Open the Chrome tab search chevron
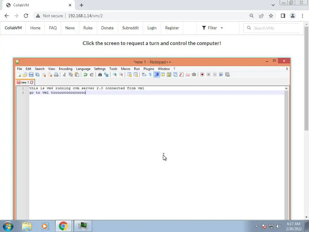The image size is (309, 232). [x=273, y=5]
